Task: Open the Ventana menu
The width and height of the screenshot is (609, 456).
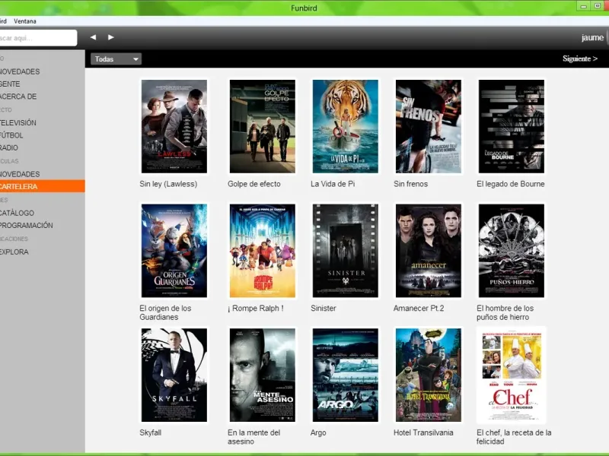Action: tap(25, 21)
